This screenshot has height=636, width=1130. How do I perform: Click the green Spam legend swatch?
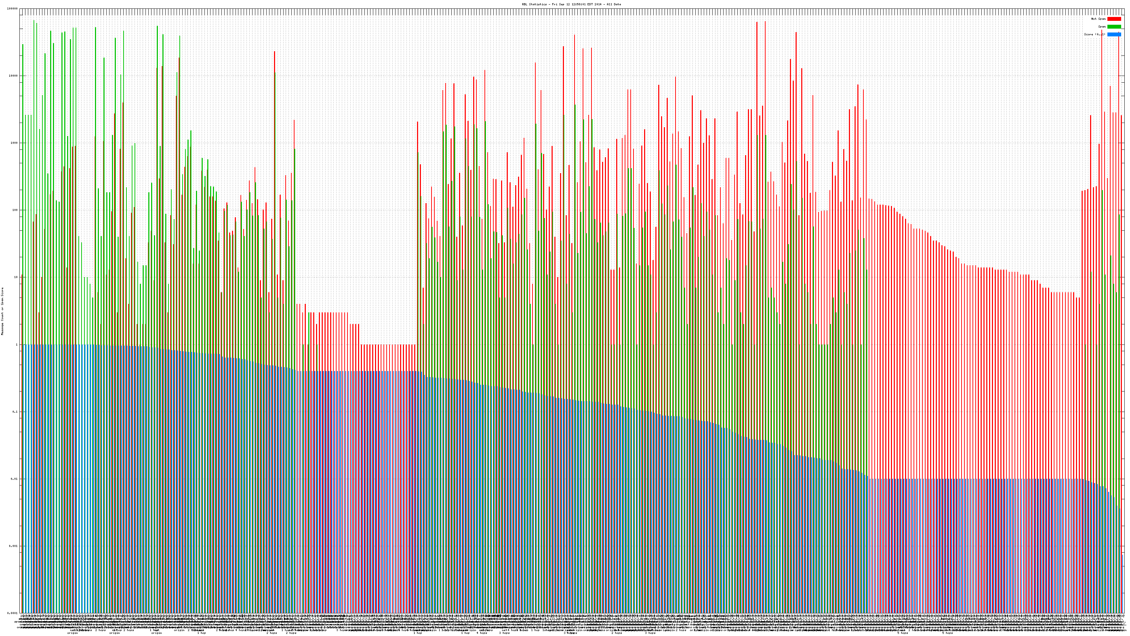click(1114, 27)
